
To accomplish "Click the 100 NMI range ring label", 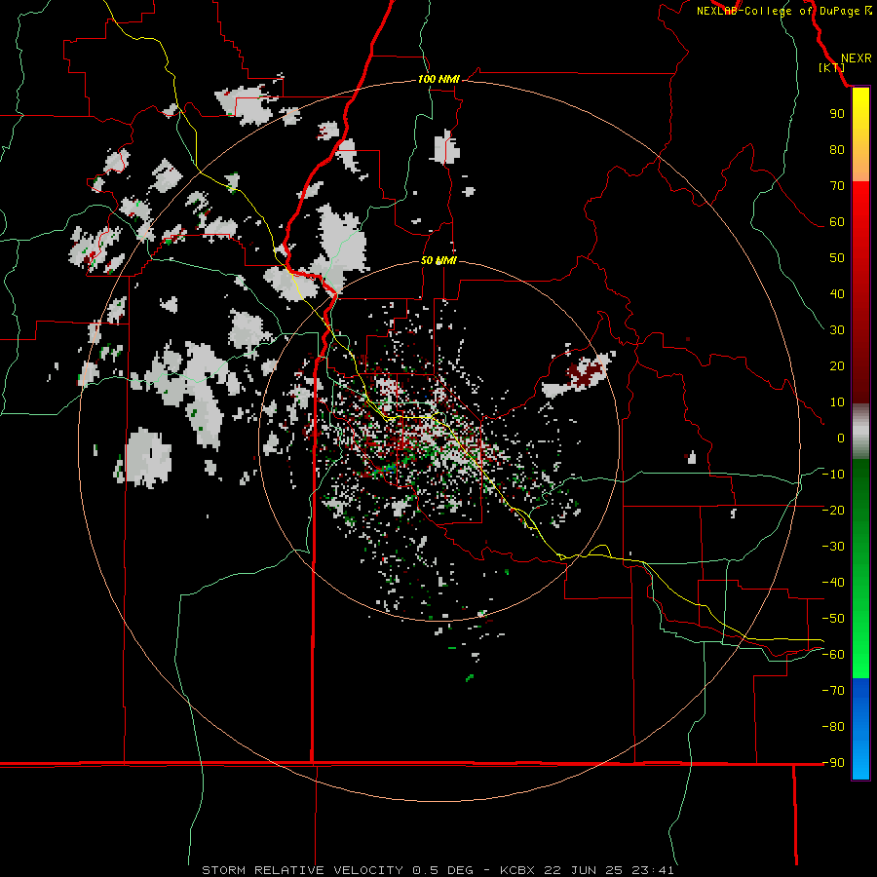I will tap(438, 79).
